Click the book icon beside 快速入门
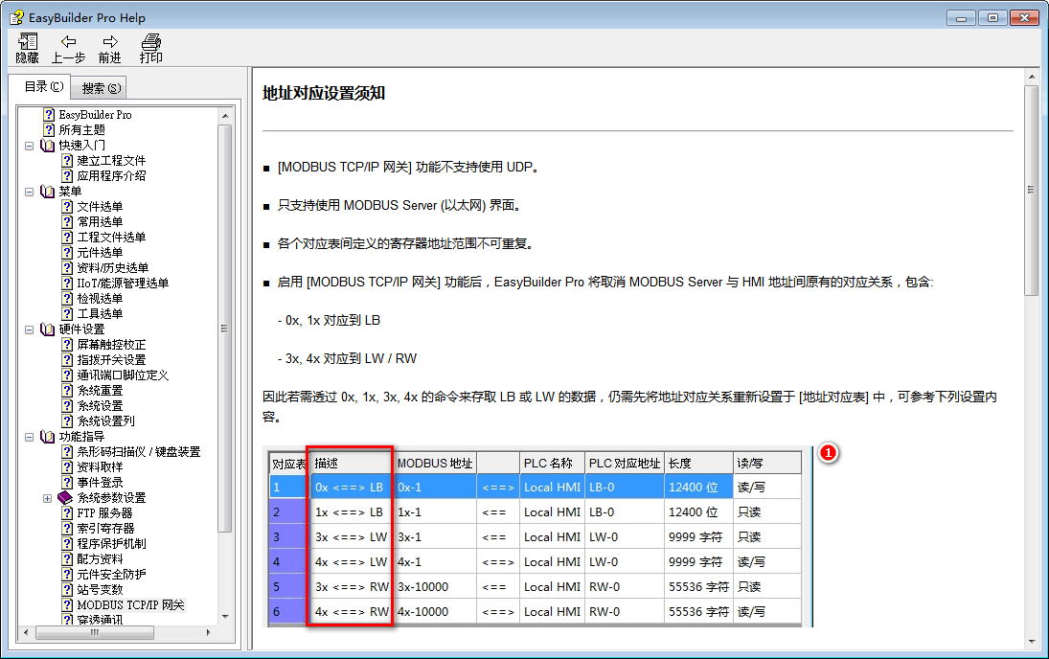 [48, 146]
